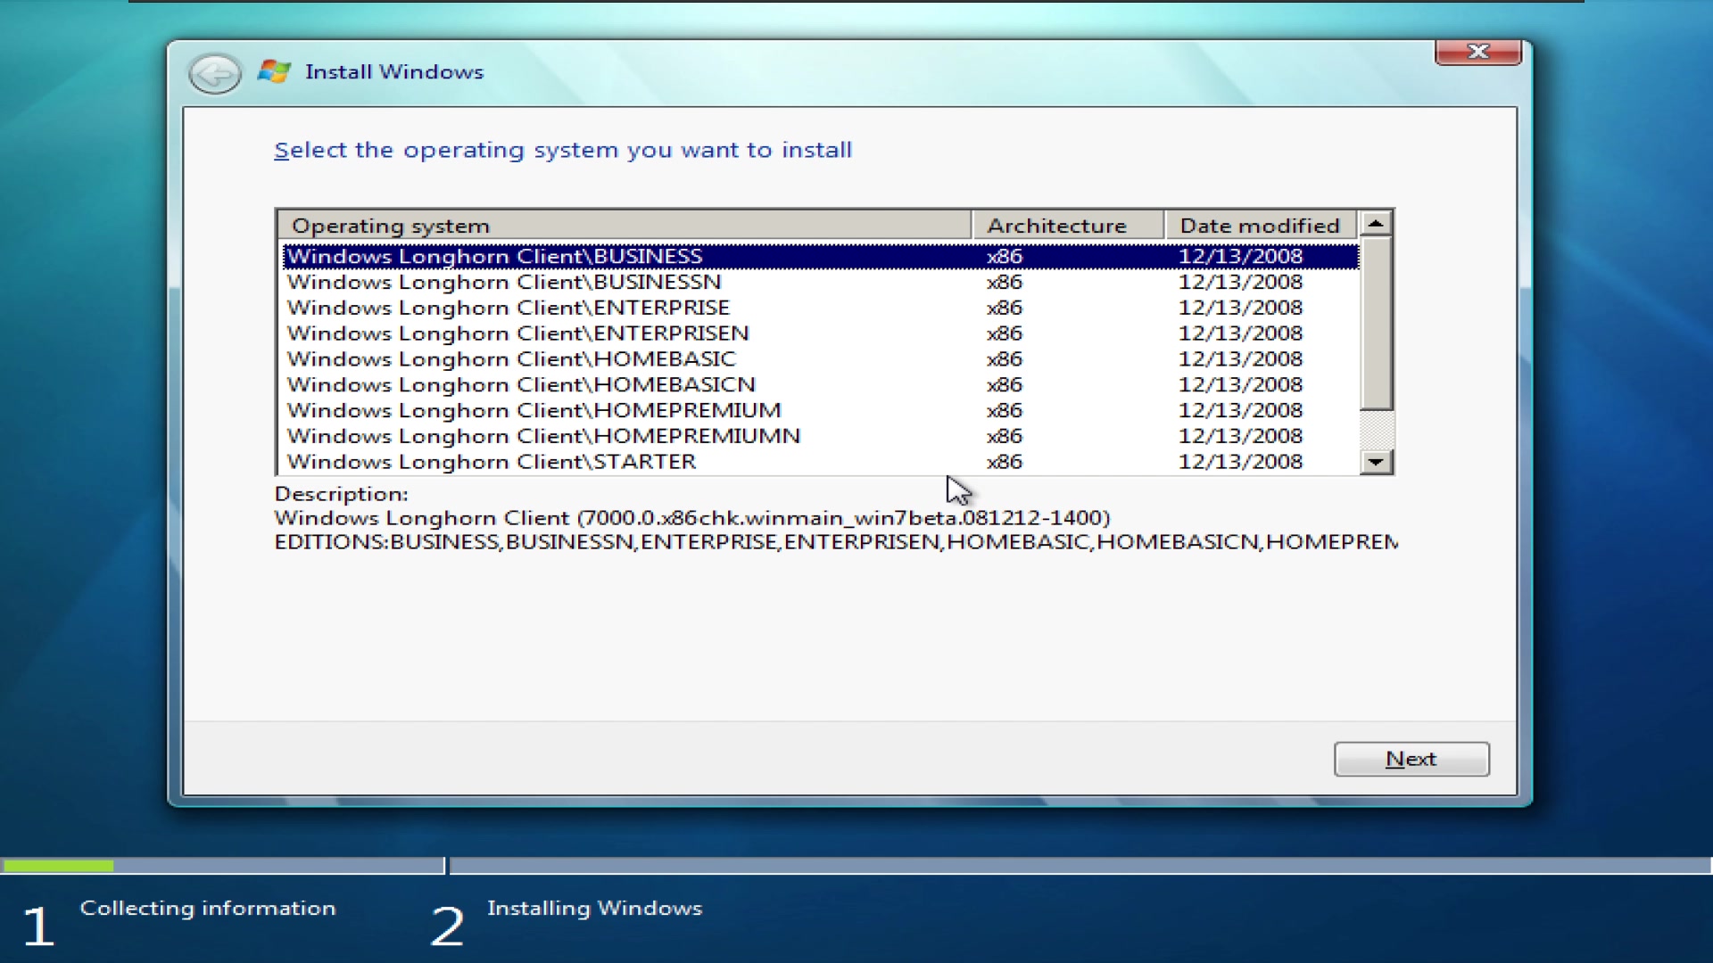The width and height of the screenshot is (1713, 963).
Task: Click 'Installing Windows' step label
Action: point(594,908)
